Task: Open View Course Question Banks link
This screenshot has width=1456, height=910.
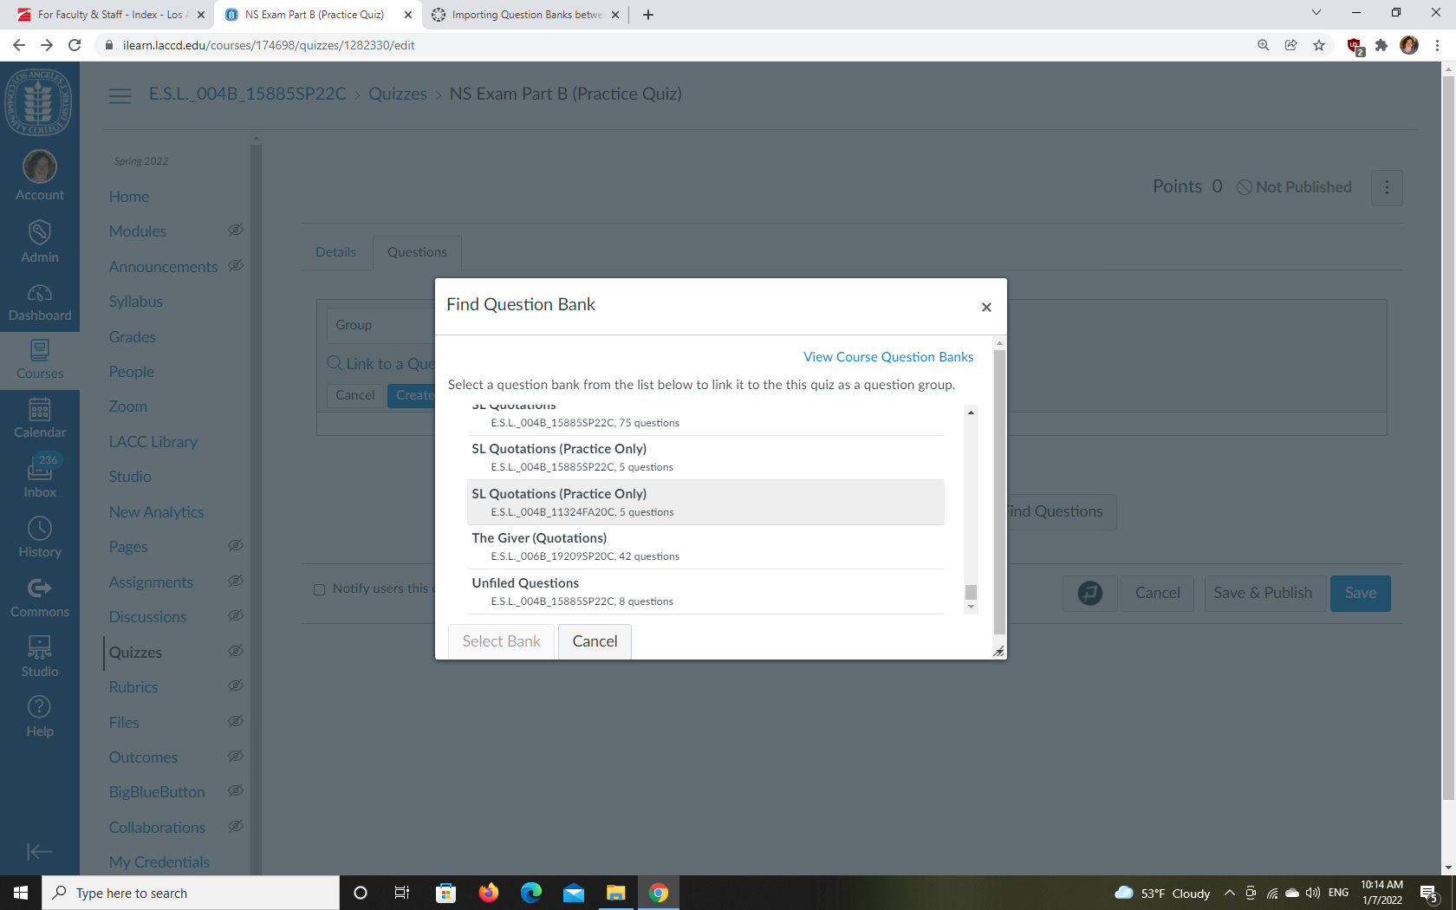Action: [x=887, y=356]
